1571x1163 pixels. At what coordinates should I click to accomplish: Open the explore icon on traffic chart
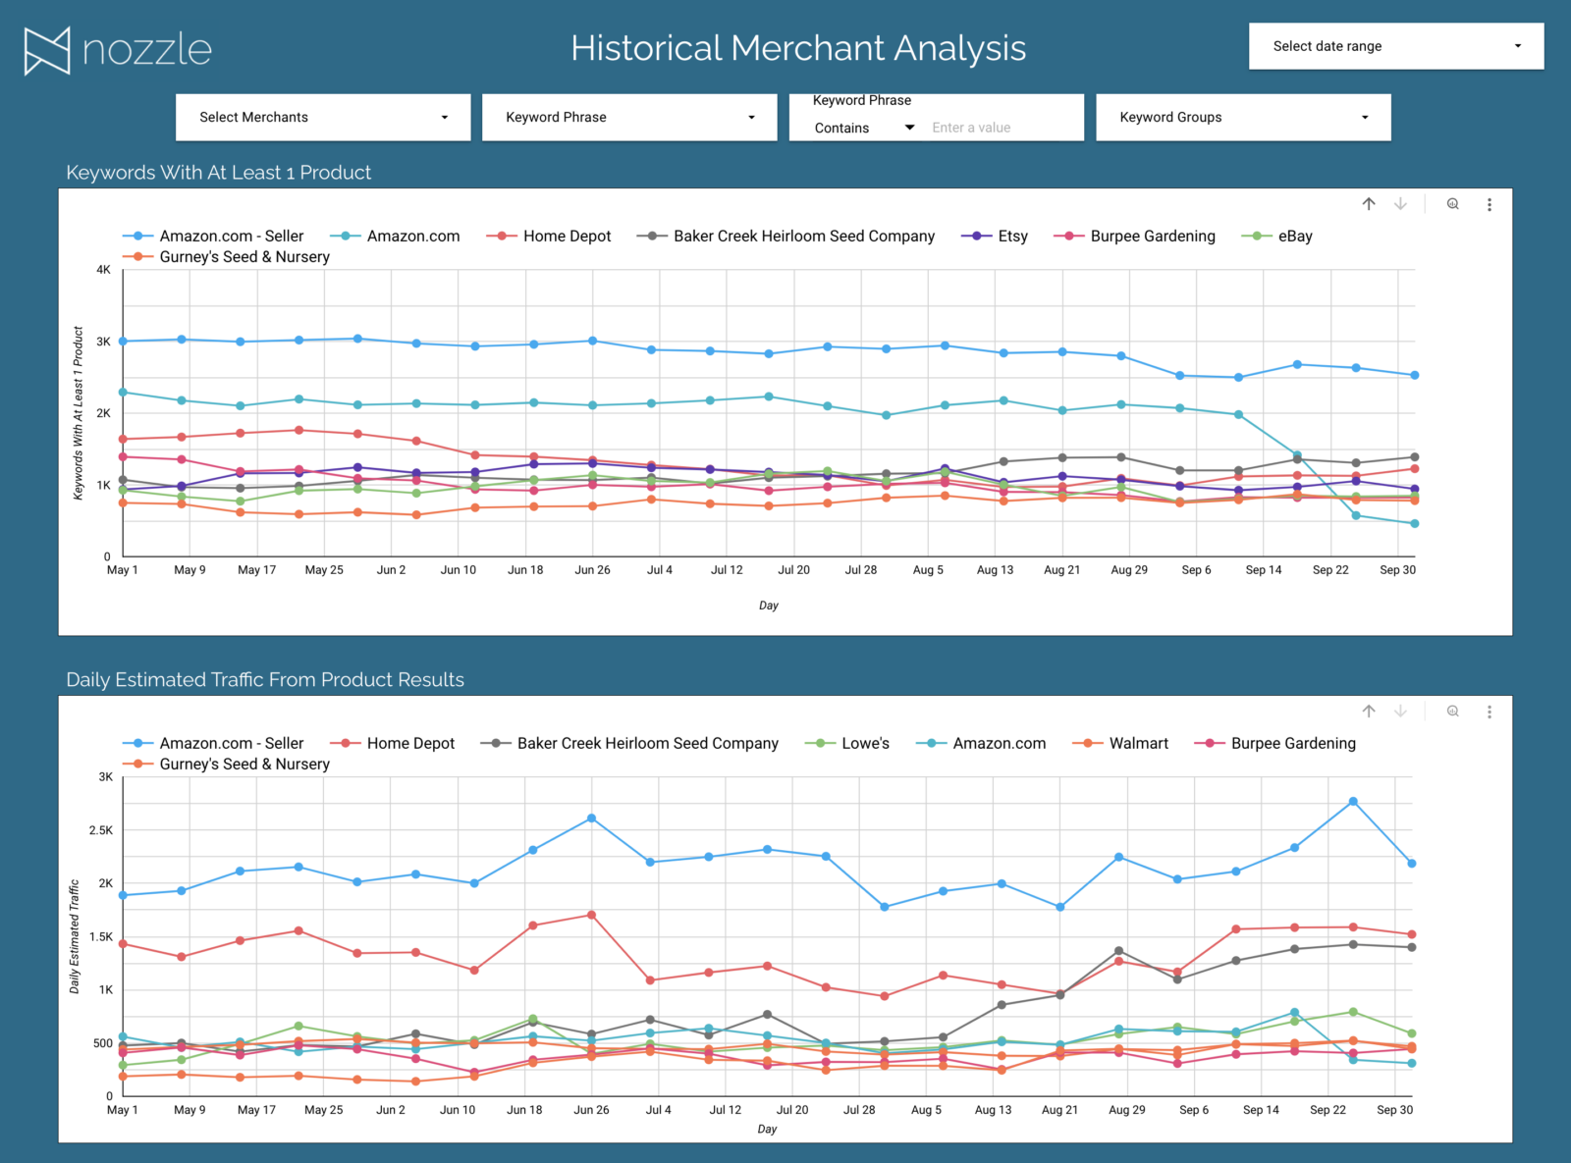coord(1452,712)
